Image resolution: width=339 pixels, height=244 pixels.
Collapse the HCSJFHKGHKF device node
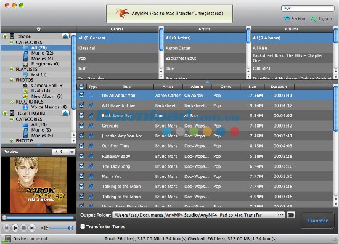tap(5, 113)
